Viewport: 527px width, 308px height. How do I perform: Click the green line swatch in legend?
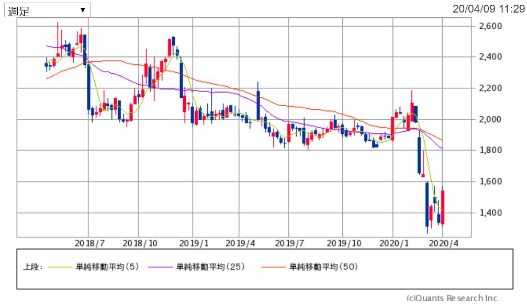point(60,267)
